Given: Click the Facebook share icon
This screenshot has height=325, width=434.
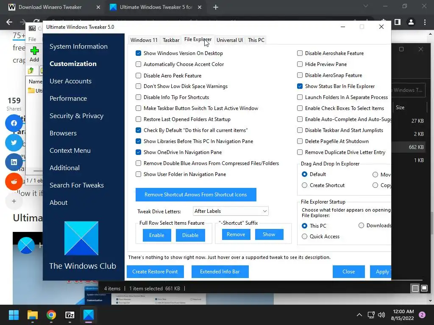Looking at the screenshot, I should click(x=14, y=123).
